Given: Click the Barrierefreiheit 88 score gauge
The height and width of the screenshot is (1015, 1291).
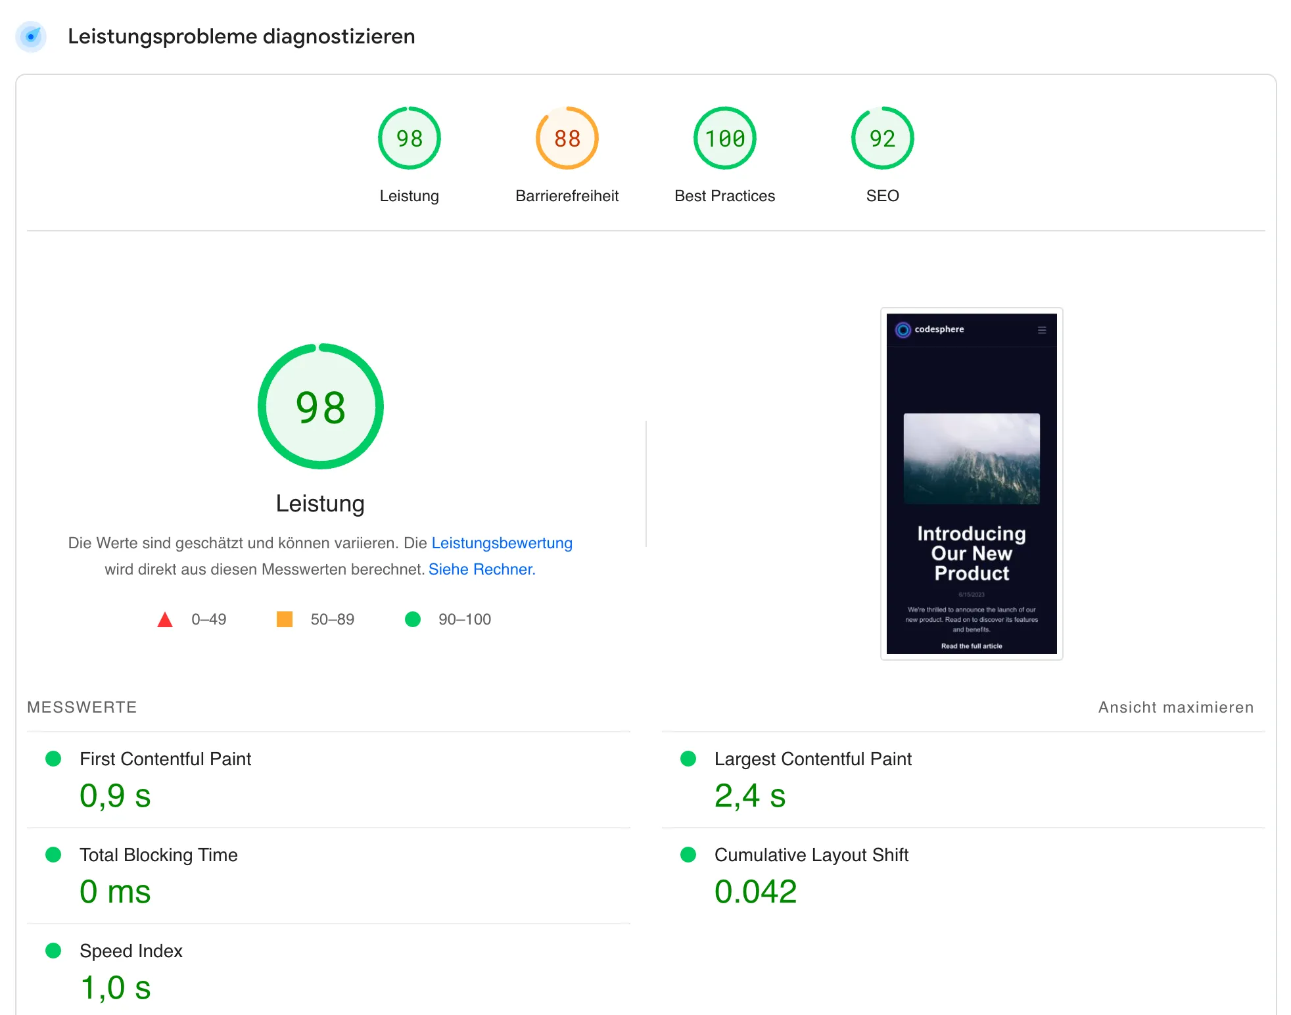Looking at the screenshot, I should [x=567, y=138].
